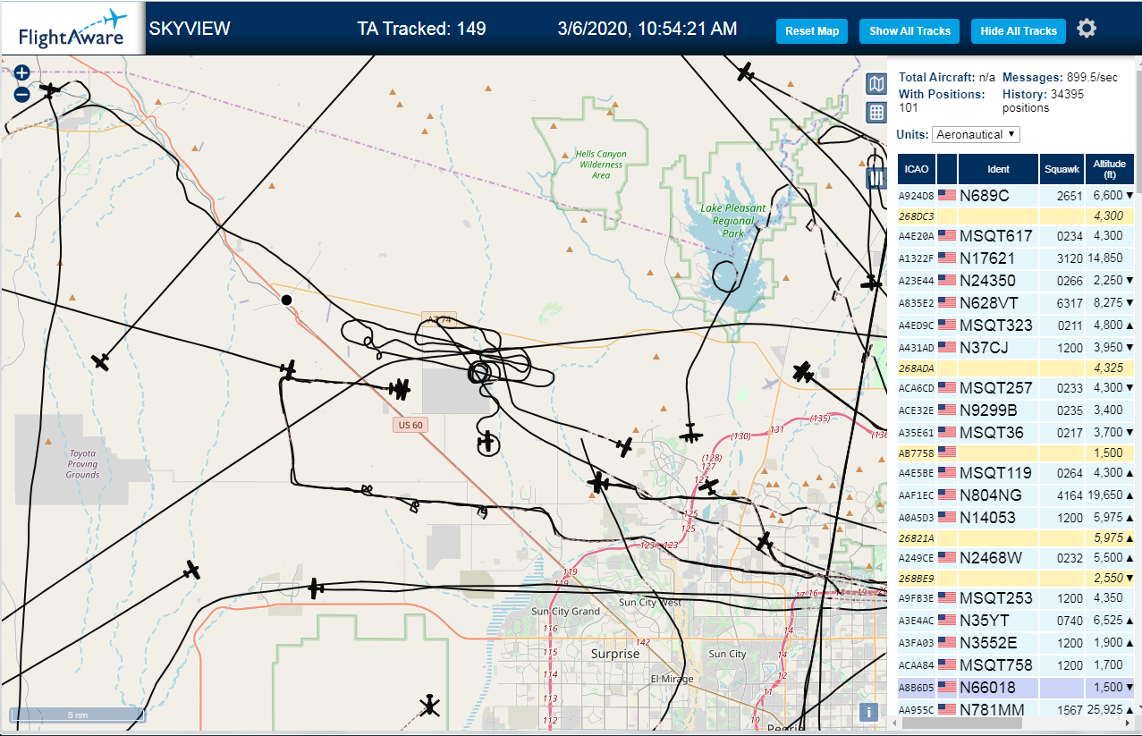Click Toyota Proving Grounds label on map
1142x736 pixels.
click(x=82, y=463)
